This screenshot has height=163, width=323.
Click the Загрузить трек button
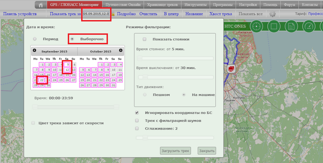(175, 151)
